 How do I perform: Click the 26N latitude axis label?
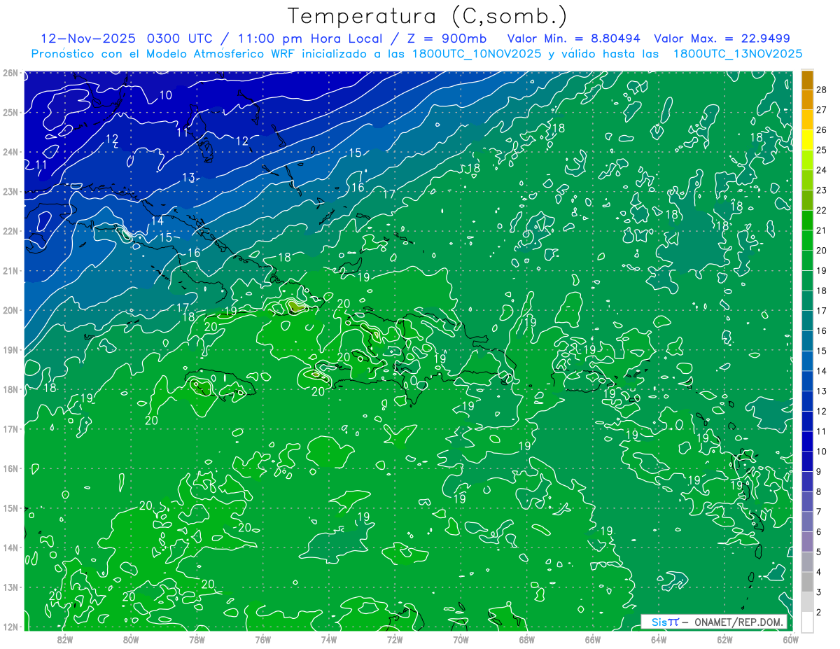coord(10,73)
